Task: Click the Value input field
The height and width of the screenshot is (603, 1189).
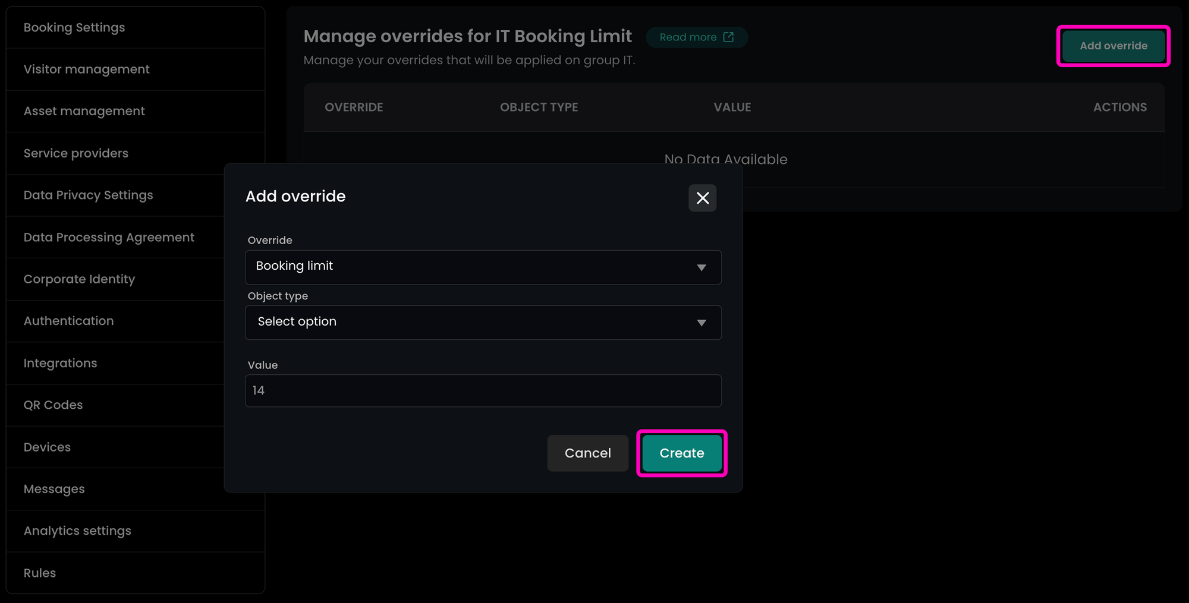Action: [483, 390]
